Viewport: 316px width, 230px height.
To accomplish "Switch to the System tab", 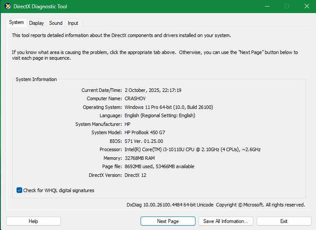I will (17, 22).
